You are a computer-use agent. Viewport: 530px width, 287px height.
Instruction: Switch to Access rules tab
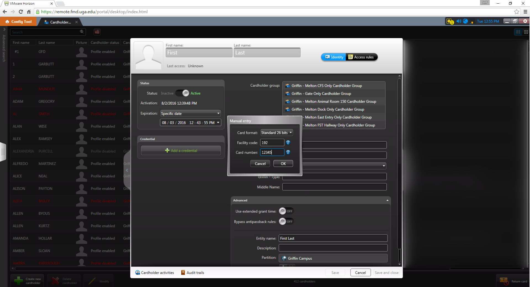[361, 57]
